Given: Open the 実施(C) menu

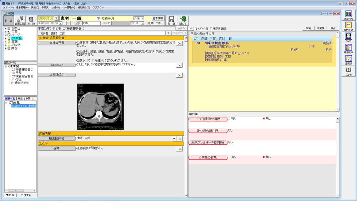Looking at the screenshot, I should click(x=35, y=7).
